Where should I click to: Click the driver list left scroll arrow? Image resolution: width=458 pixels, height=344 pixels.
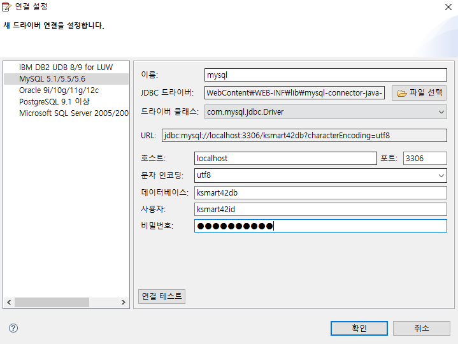[x=9, y=302]
